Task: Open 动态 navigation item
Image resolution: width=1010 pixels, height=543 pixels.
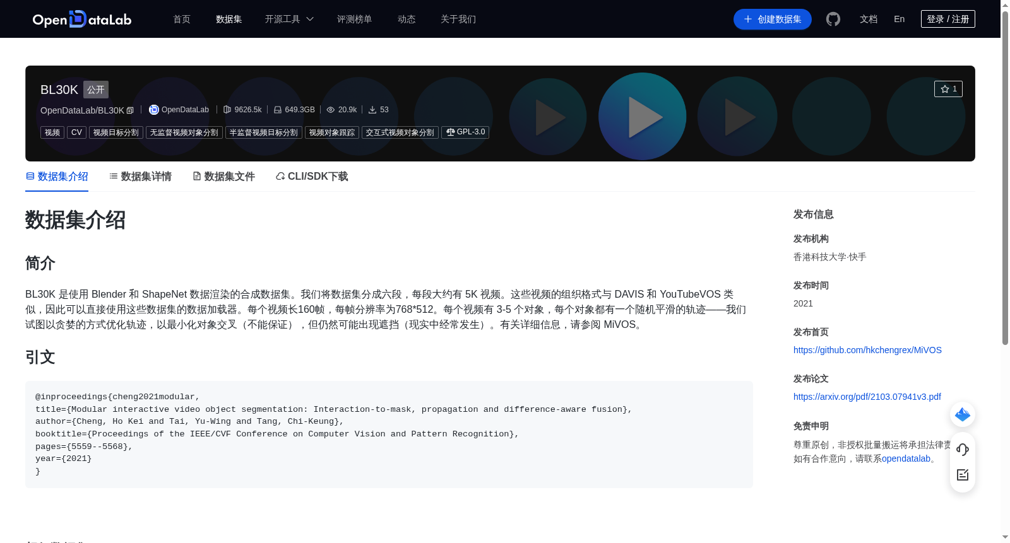Action: (x=407, y=19)
